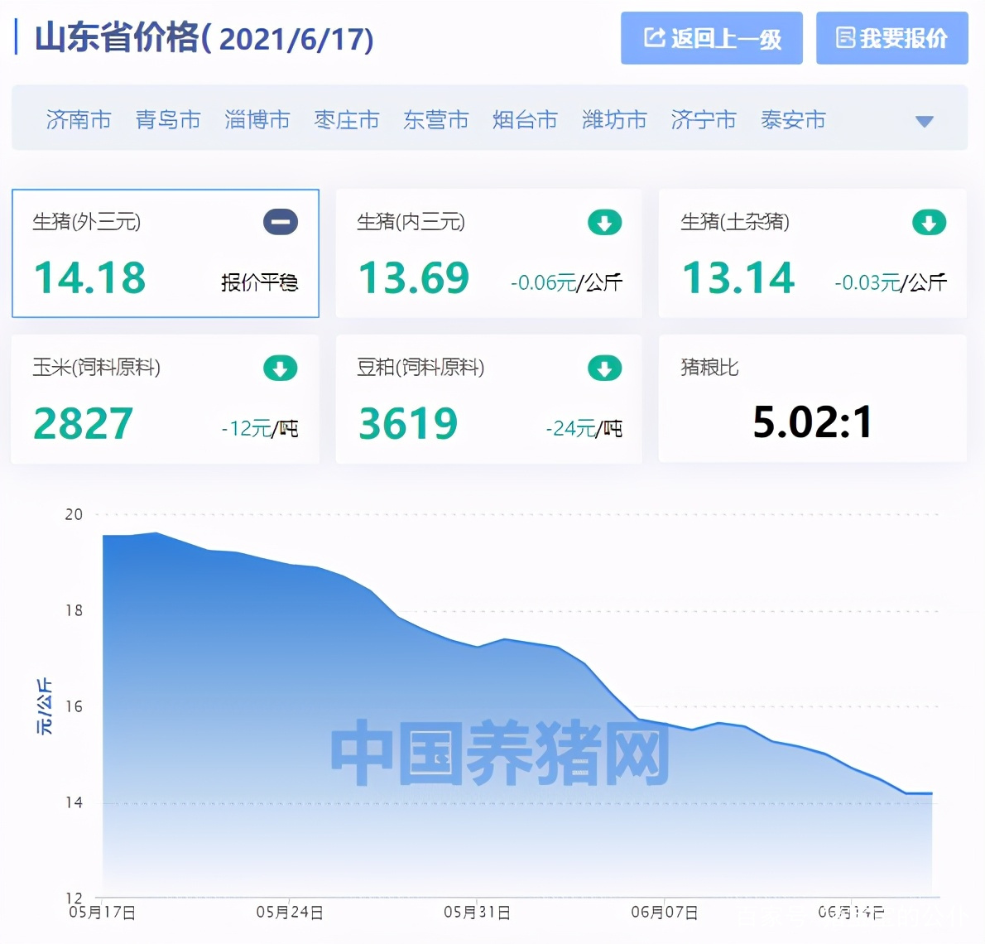Image resolution: width=985 pixels, height=944 pixels.
Task: Click the -0.06元/公斤 change text
Action: pos(566,283)
